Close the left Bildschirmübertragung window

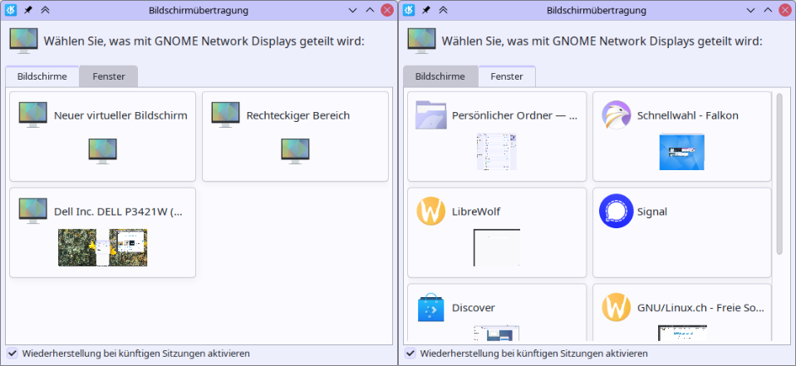point(387,10)
